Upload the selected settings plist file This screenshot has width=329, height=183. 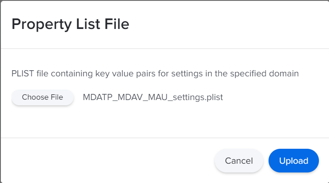click(x=294, y=161)
